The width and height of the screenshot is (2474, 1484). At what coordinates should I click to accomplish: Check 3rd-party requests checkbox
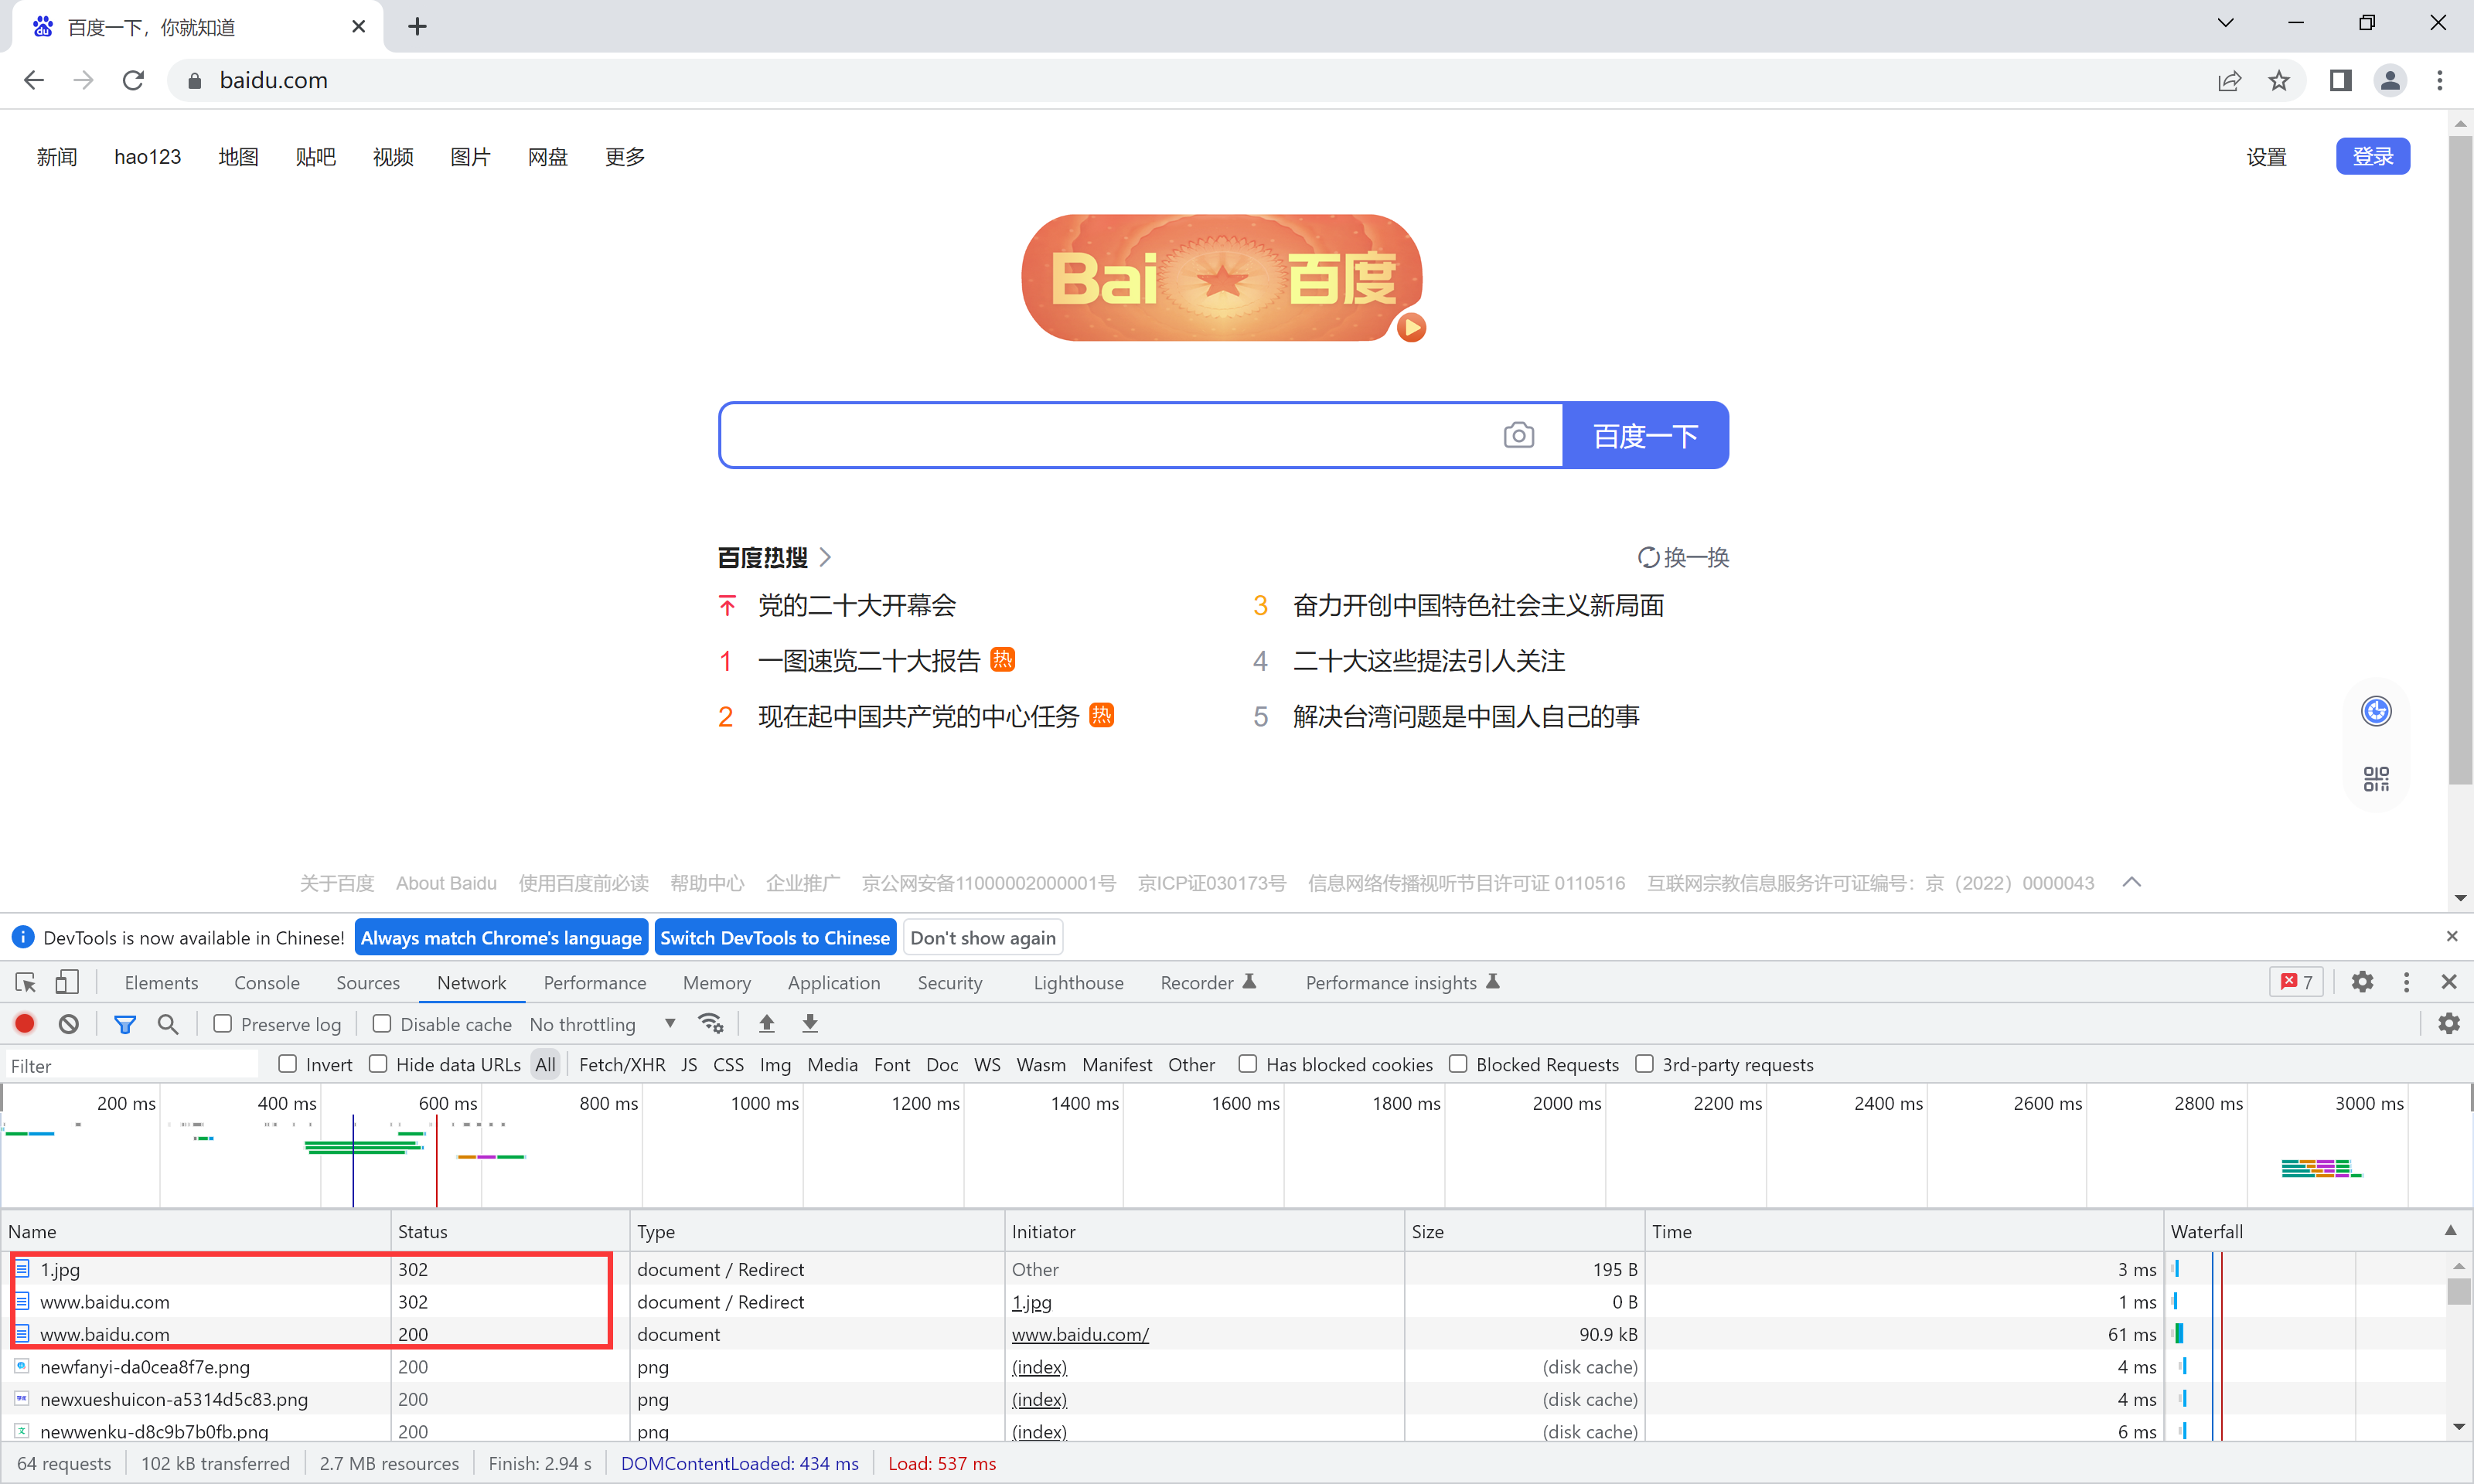coord(1644,1064)
